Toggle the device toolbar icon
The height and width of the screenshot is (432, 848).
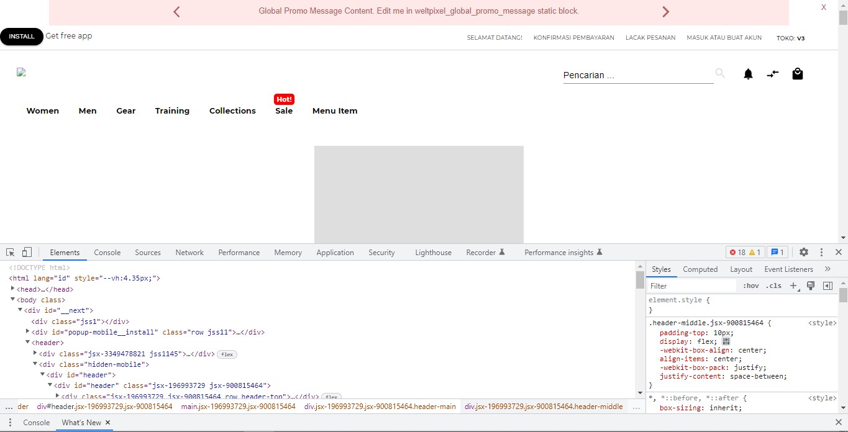coord(26,251)
